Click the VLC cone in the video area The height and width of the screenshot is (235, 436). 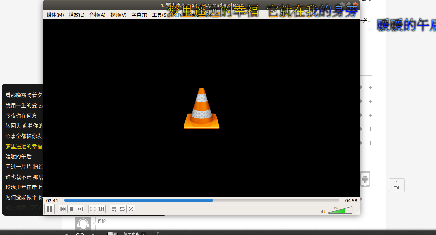click(202, 108)
